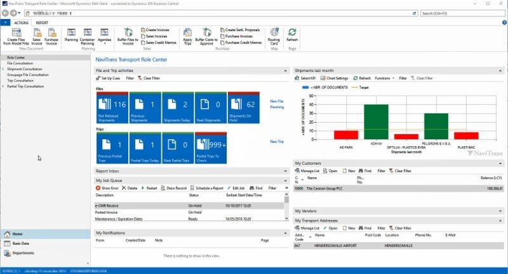Open Next Partial Trips tile
Screen dimensions: 508x274
[x=178, y=148]
